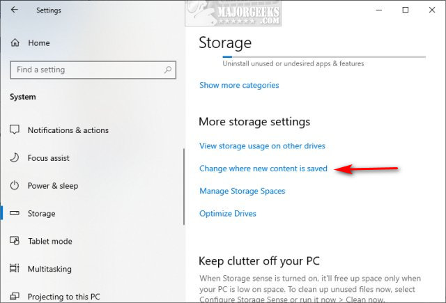The height and width of the screenshot is (303, 446).
Task: Click the Tablet mode icon
Action: coord(15,242)
